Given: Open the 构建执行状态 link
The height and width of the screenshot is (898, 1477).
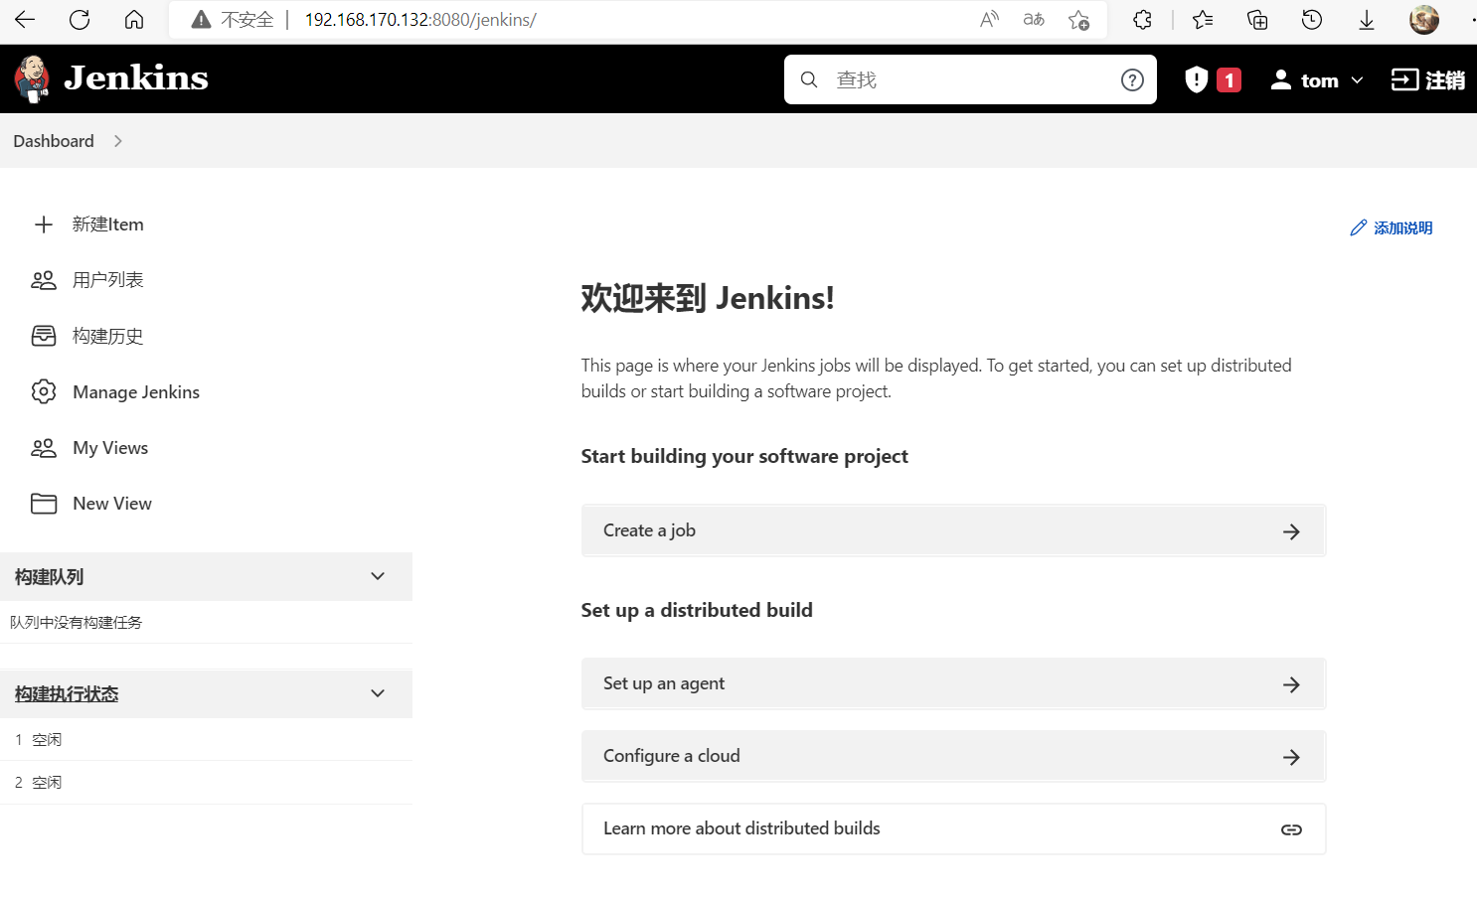Looking at the screenshot, I should click(x=67, y=694).
